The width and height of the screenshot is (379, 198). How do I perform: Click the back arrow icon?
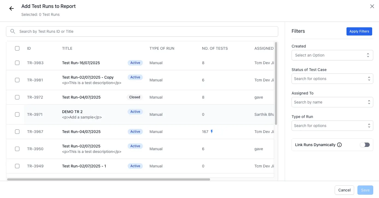click(x=11, y=9)
